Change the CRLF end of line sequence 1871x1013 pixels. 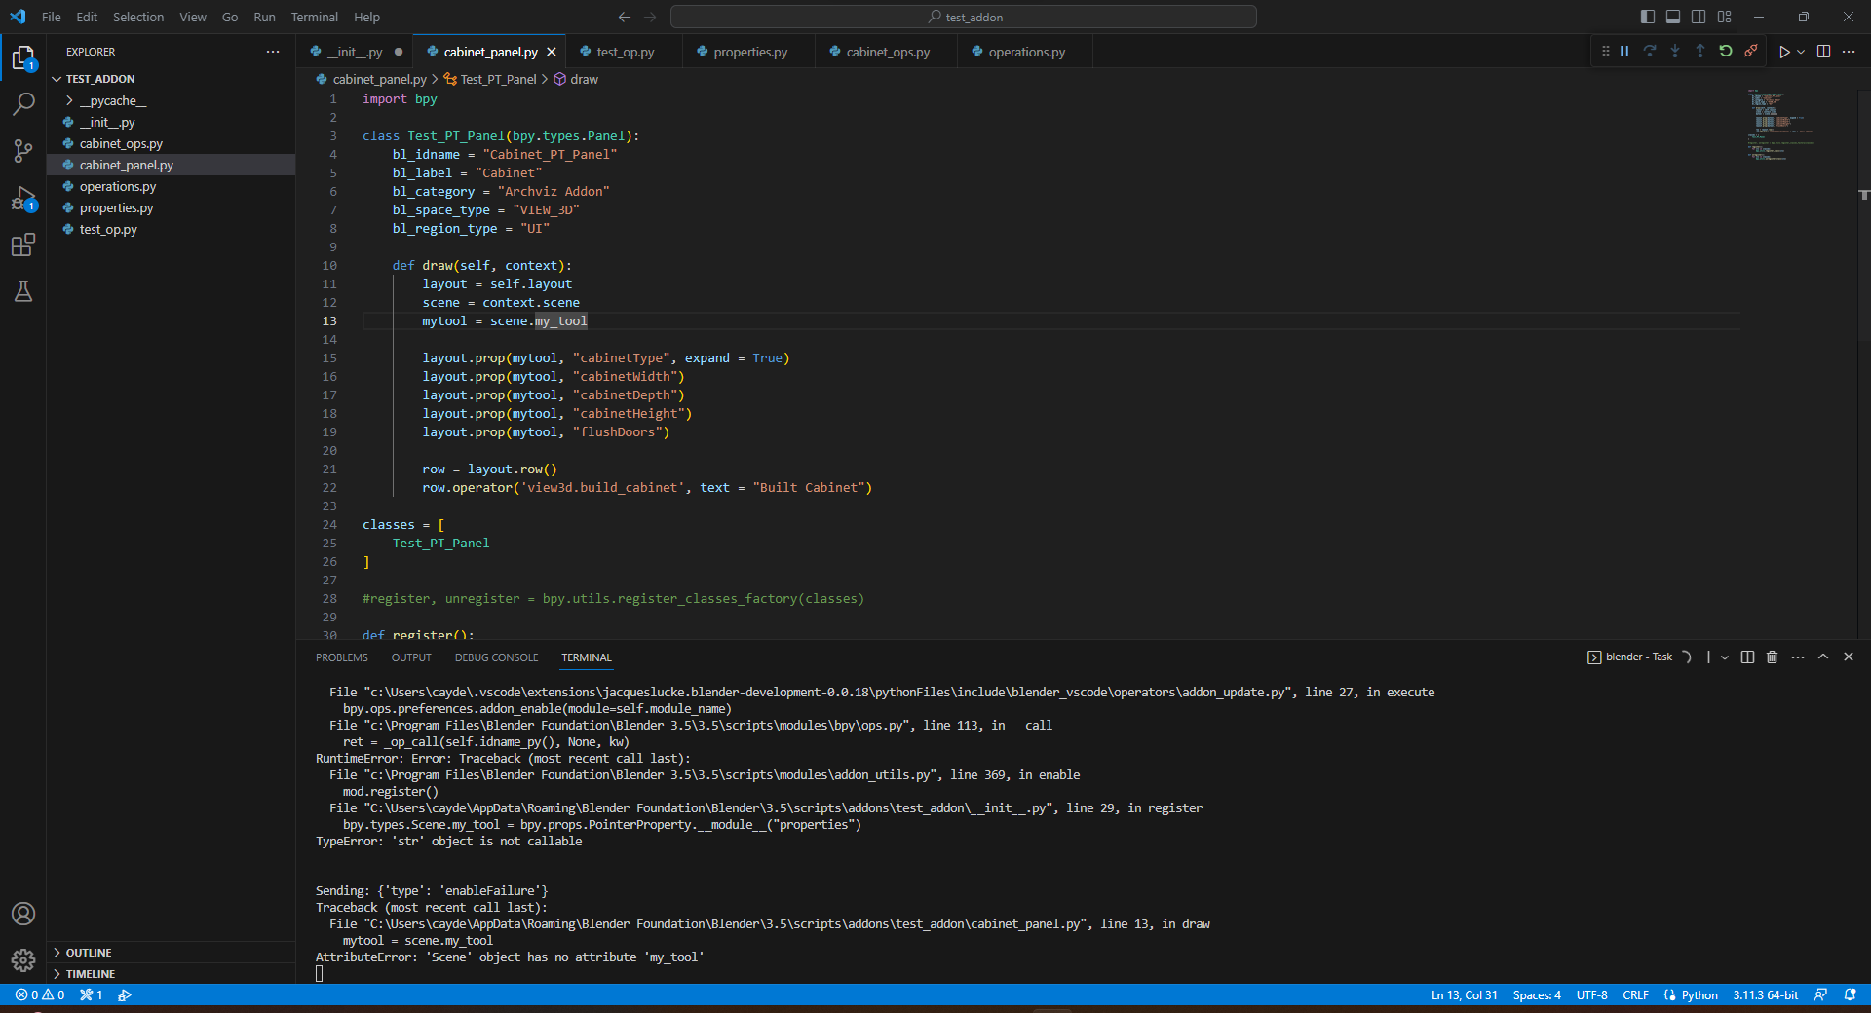pyautogui.click(x=1636, y=994)
